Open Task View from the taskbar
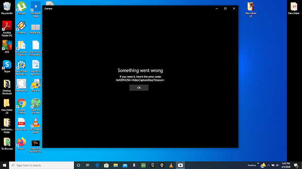Screen dimensions: 302x169 88,165
